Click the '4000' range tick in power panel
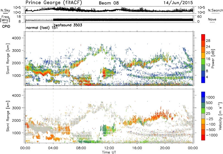 [16, 38]
